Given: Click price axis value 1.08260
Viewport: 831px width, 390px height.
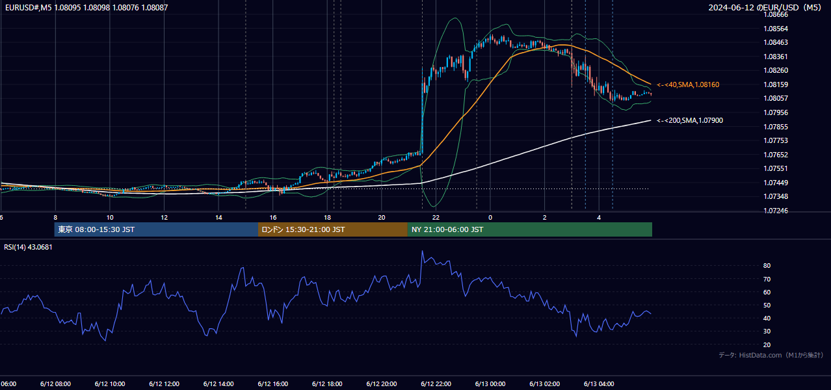Looking at the screenshot, I should (x=774, y=70).
